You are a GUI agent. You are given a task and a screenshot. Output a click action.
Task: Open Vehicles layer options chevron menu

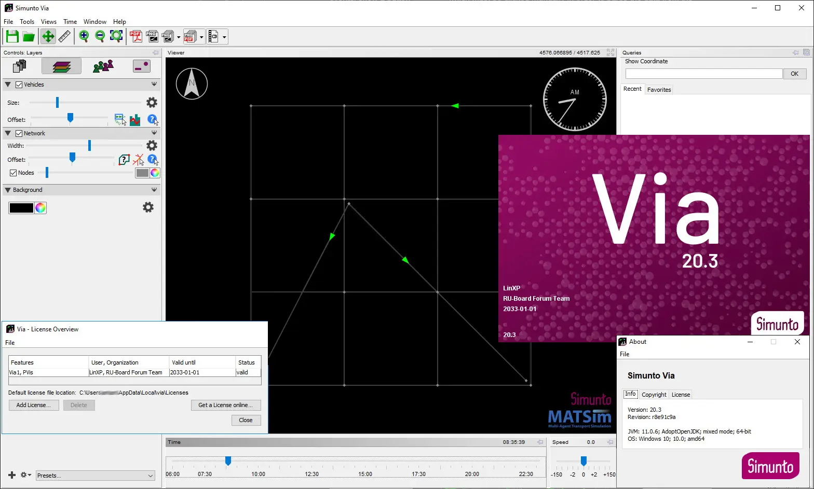click(154, 84)
